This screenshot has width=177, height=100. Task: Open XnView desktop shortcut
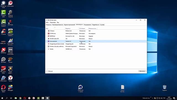pyautogui.click(x=11, y=60)
